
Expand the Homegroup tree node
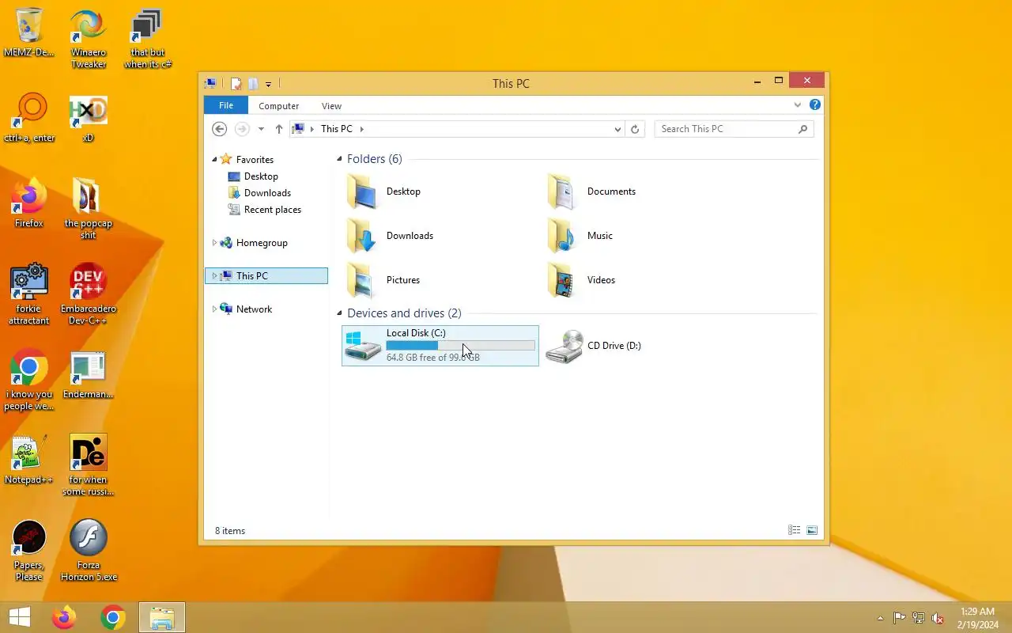click(214, 243)
